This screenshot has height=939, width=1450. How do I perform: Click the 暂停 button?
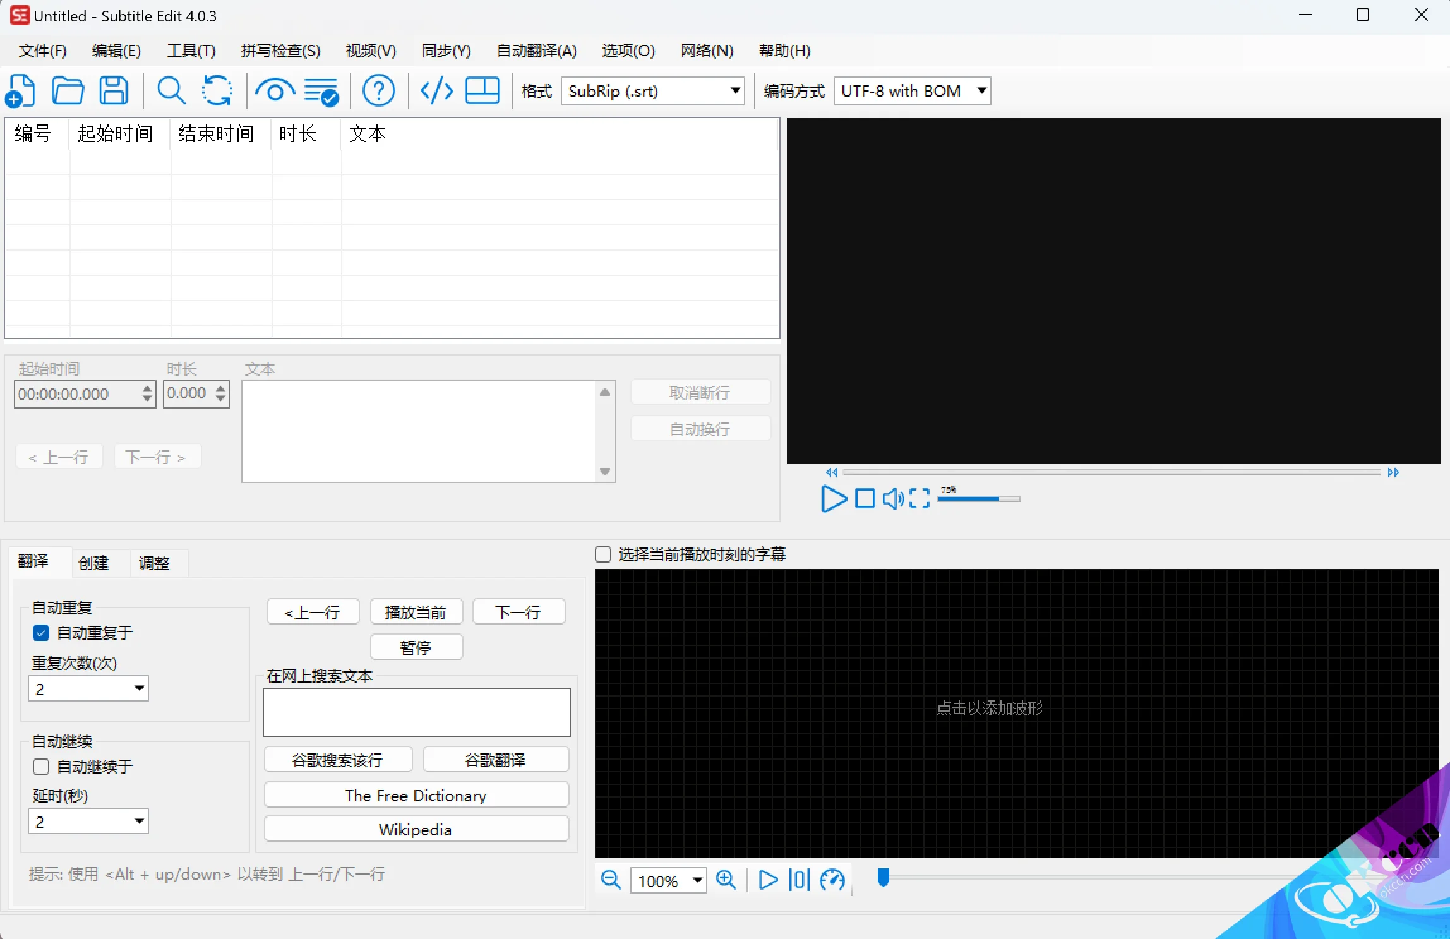416,647
